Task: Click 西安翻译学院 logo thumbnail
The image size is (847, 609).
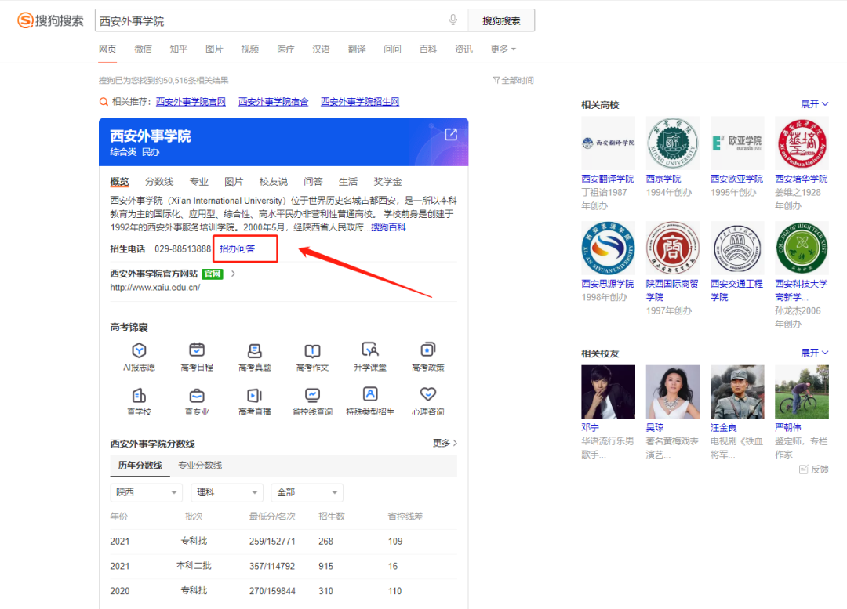Action: (609, 143)
